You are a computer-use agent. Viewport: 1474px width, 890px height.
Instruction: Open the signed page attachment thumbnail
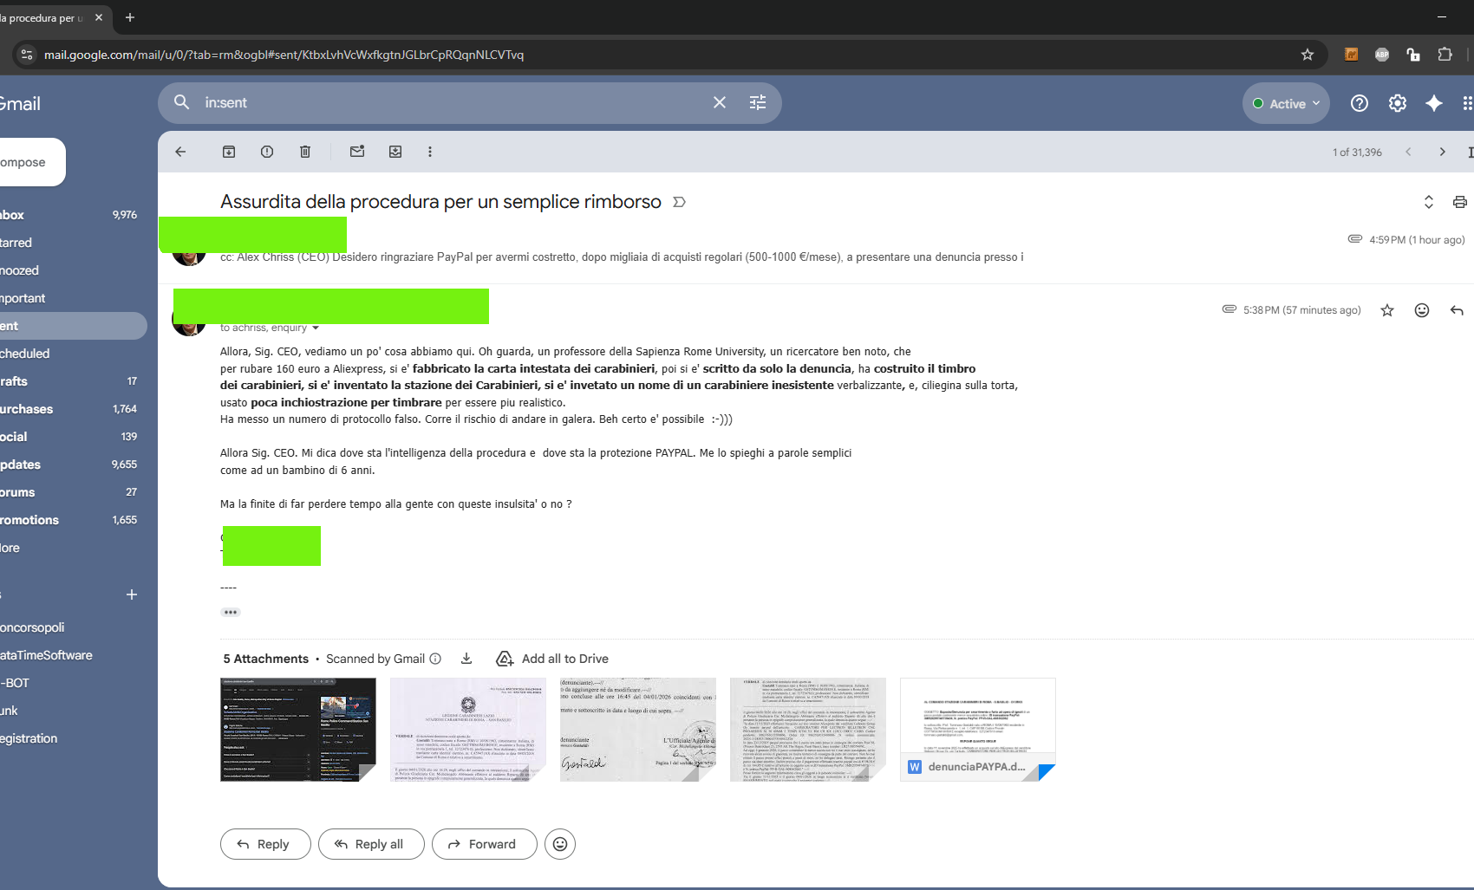tap(638, 730)
